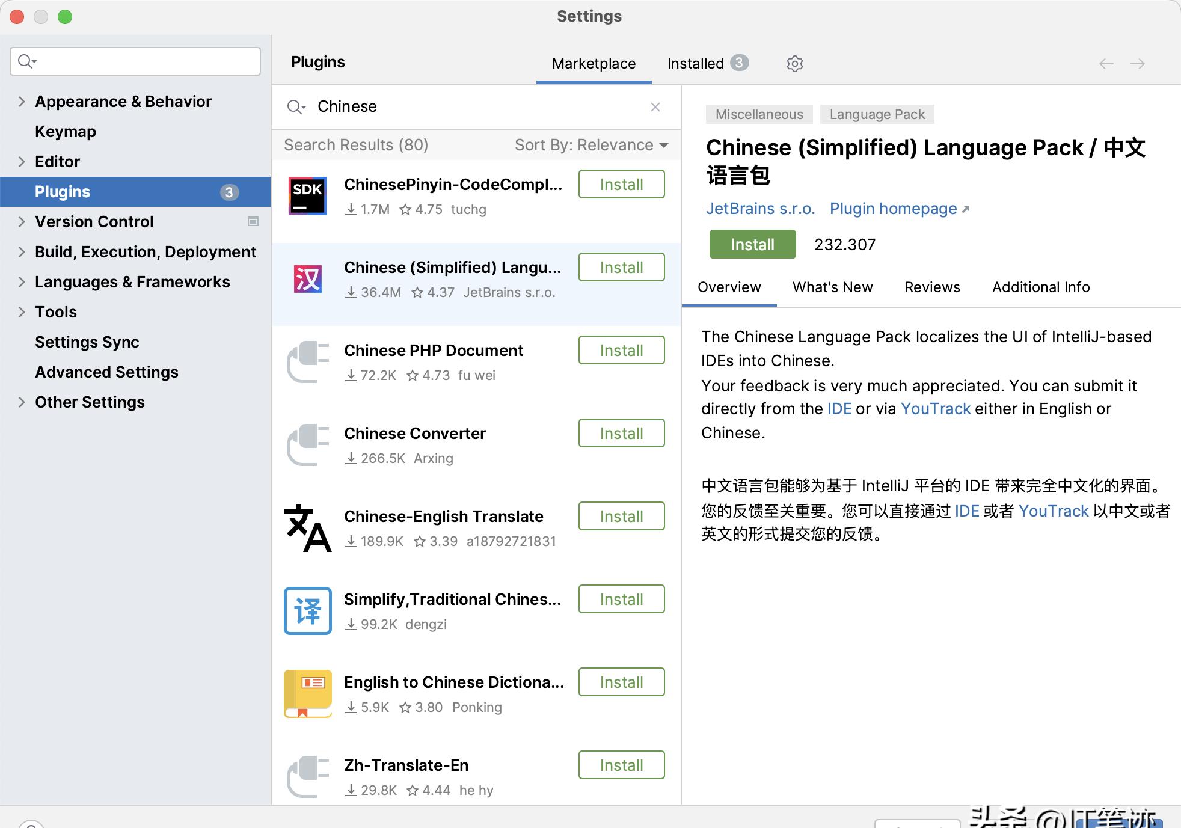This screenshot has width=1181, height=828.
Task: Select Plugins in settings tree
Action: [x=135, y=192]
